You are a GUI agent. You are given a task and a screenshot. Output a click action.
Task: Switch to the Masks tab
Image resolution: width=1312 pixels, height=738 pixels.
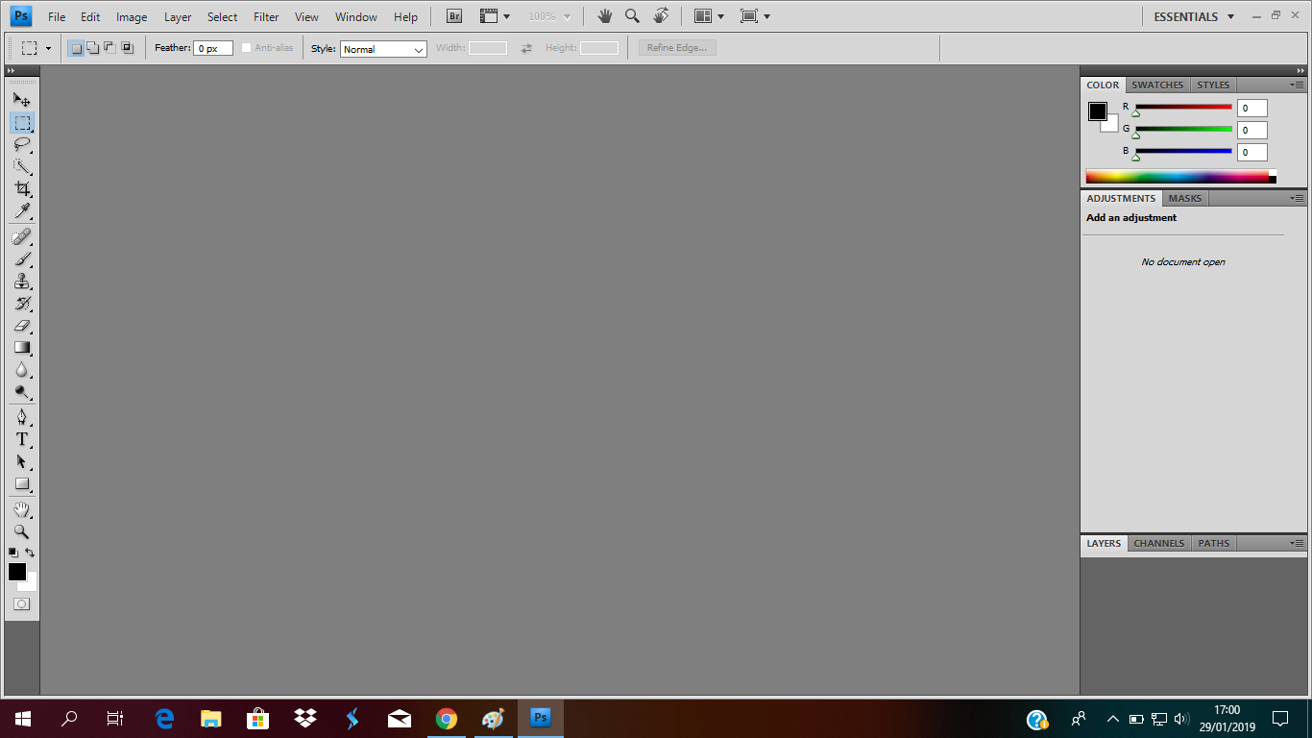(x=1184, y=198)
